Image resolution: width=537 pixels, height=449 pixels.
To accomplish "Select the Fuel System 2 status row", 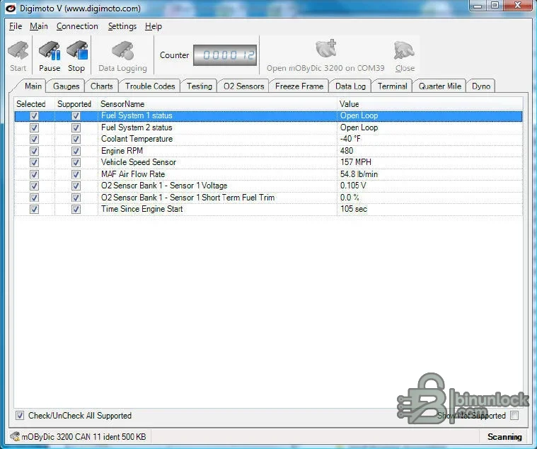I will (x=269, y=128).
